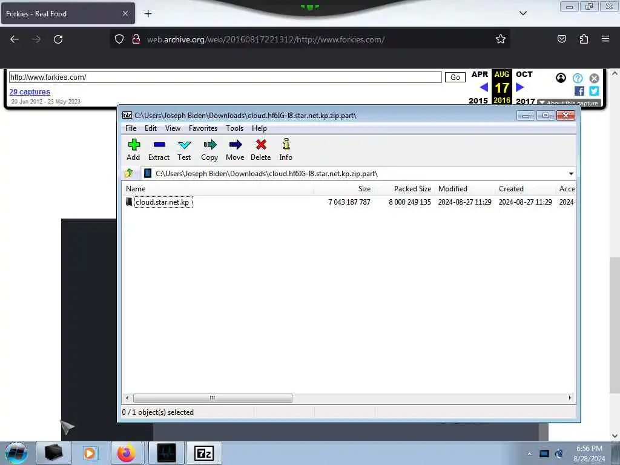Open the Tools menu in 7-Zip

234,128
